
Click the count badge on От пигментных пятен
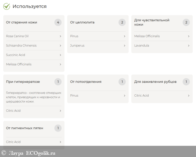58,128
